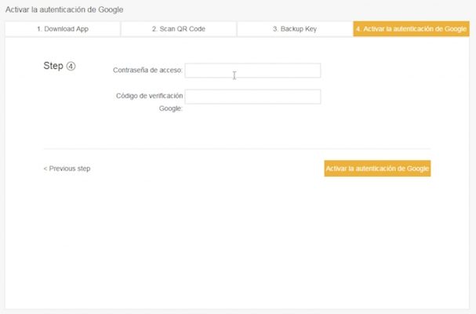Go to the 3. Backup Key tab
Viewport: 476px width, 314px height.
click(294, 29)
